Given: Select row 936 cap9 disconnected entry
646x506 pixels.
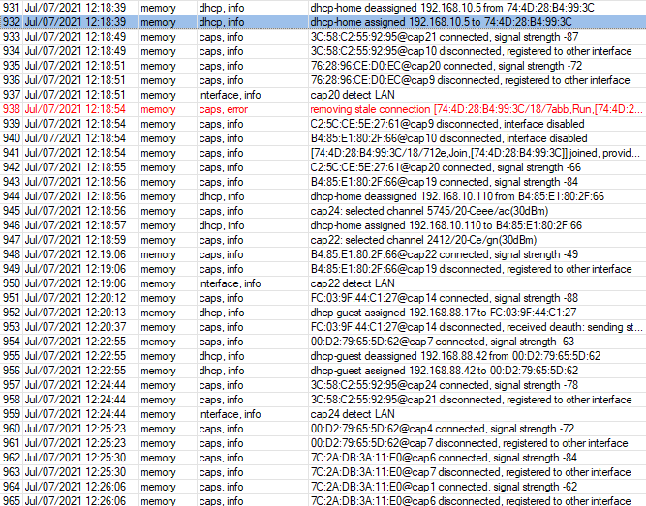Looking at the screenshot, I should coord(323,80).
